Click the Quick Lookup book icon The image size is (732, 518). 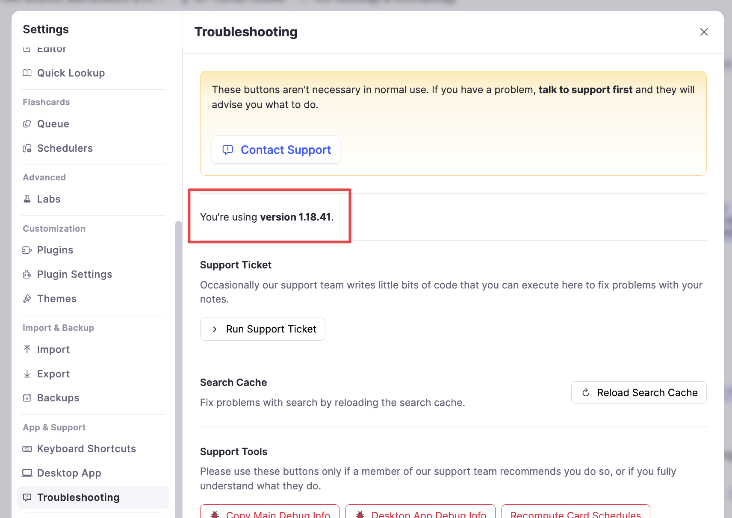pos(27,73)
